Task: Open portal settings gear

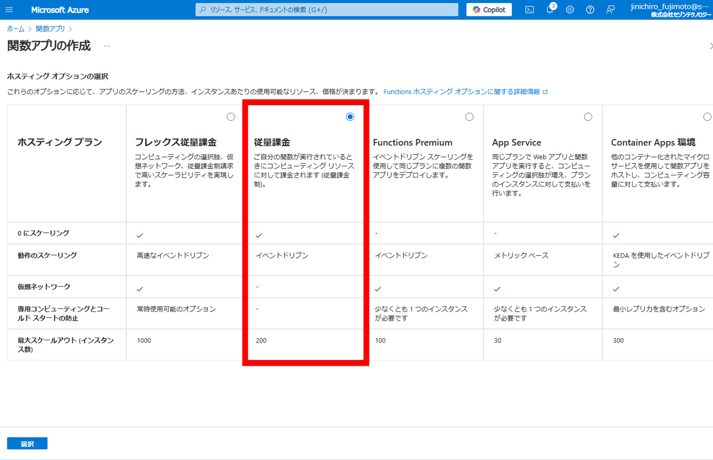Action: (570, 10)
